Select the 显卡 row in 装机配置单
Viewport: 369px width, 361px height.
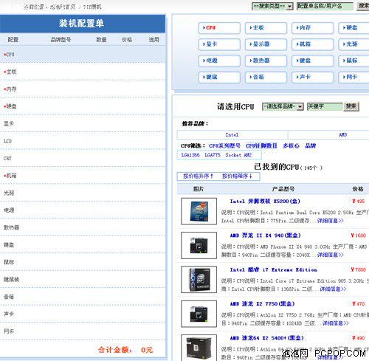click(83, 124)
